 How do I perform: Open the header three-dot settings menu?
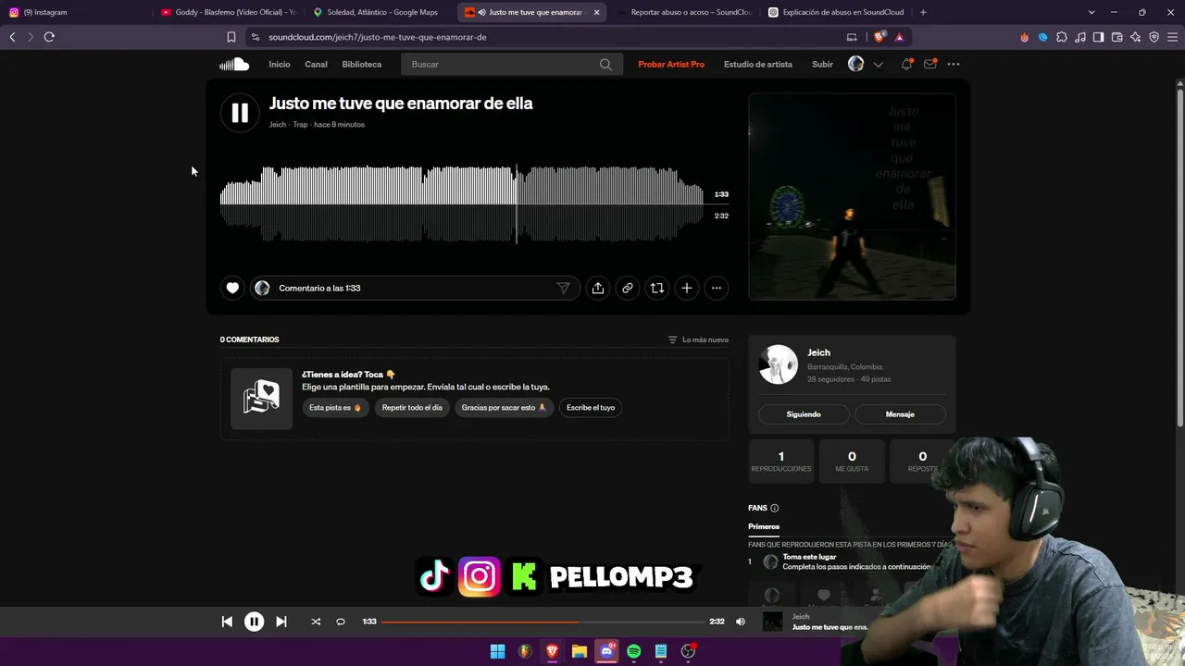point(954,64)
